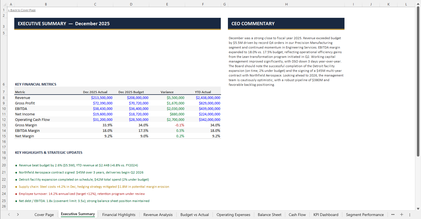
Task: Switch to the Balance Sheet tab
Action: (269, 215)
